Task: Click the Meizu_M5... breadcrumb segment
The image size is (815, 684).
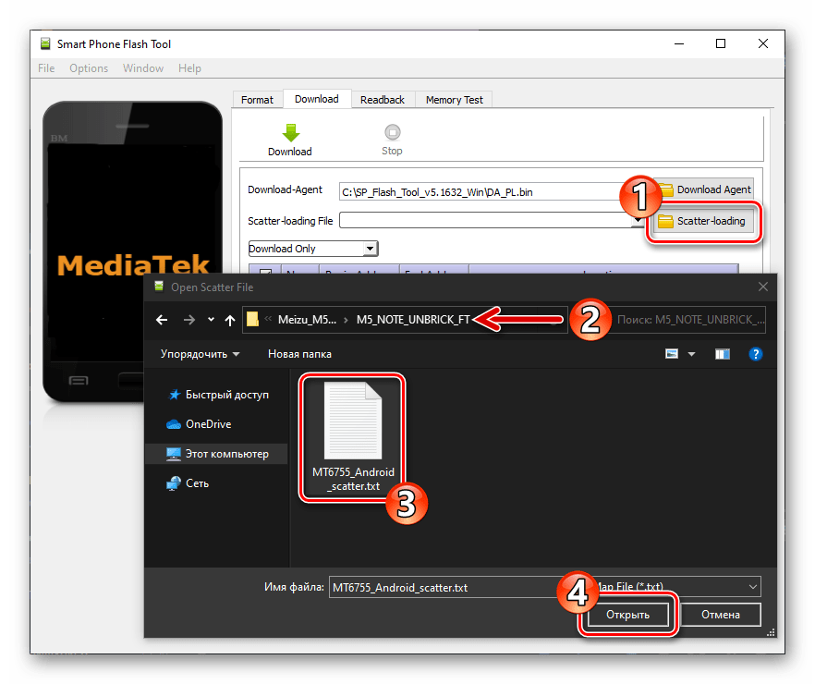Action: (x=307, y=320)
